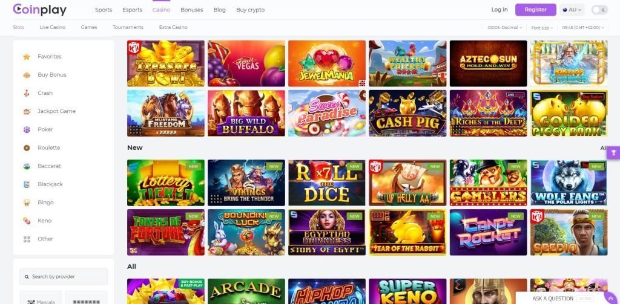
Task: Go to the Esports menu item
Action: [132, 10]
